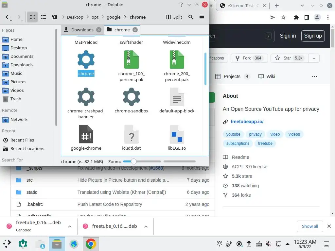Close the chrome tab in Dolphin

point(135,30)
